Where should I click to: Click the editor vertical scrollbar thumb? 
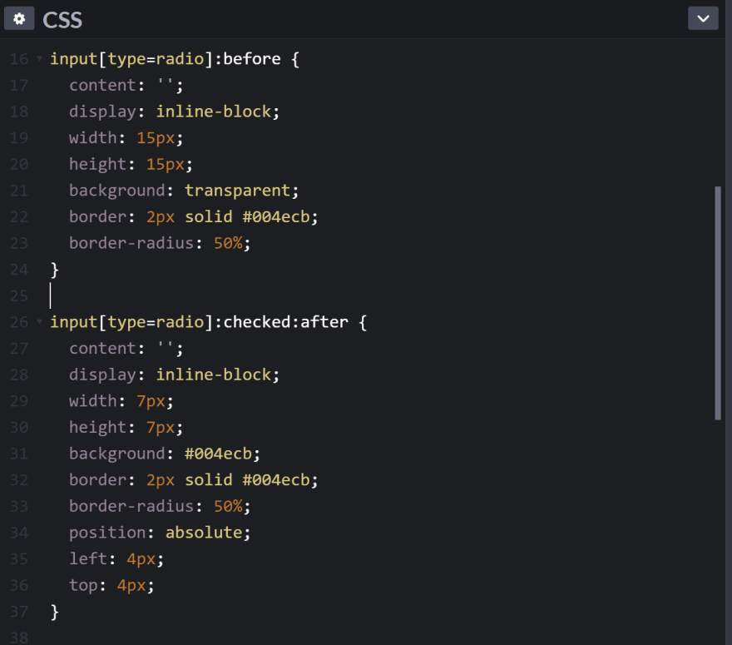click(x=718, y=303)
